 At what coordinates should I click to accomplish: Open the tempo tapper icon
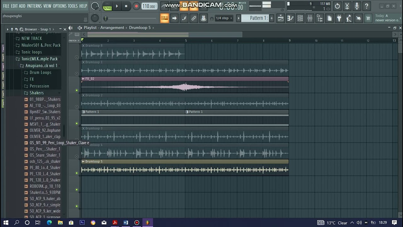point(349,18)
